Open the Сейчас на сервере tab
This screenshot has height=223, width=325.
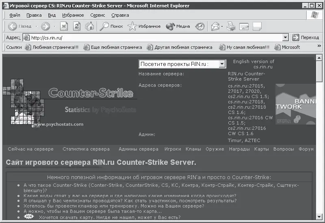tap(31, 149)
